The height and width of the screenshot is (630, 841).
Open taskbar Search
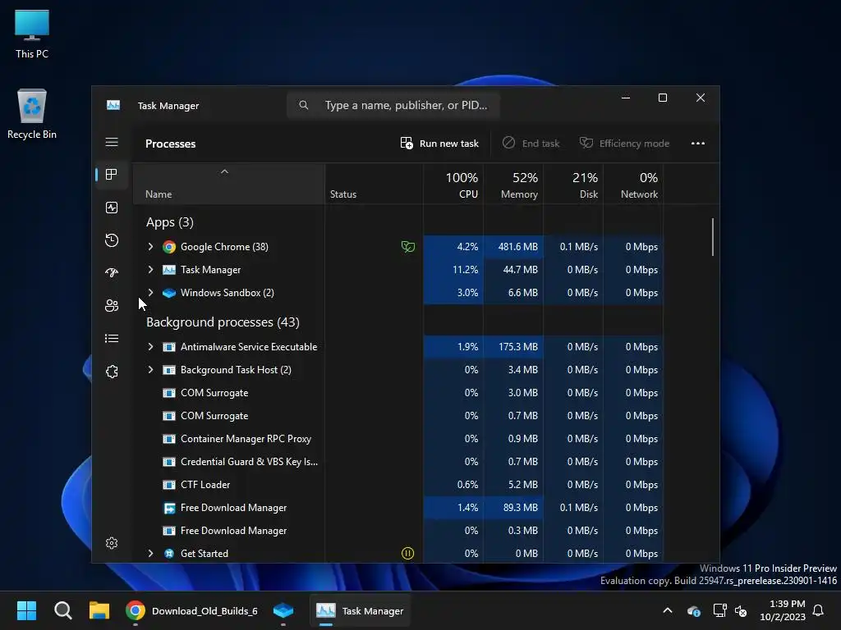(x=62, y=610)
